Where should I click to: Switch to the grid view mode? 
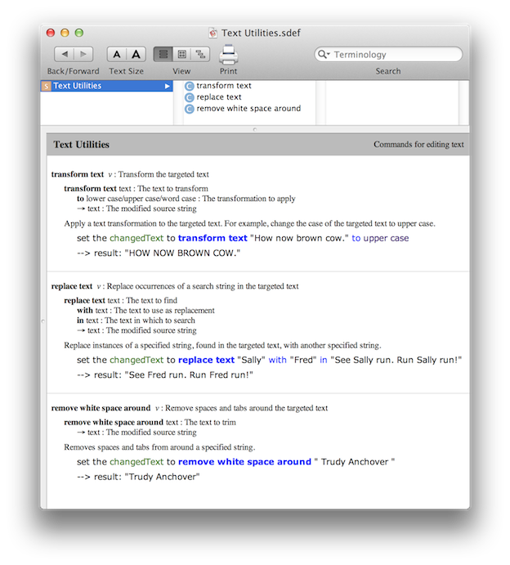[x=182, y=55]
